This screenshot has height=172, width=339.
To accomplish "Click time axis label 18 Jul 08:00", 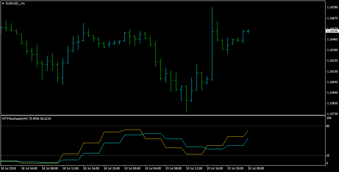I will pyautogui.click(x=50, y=168).
